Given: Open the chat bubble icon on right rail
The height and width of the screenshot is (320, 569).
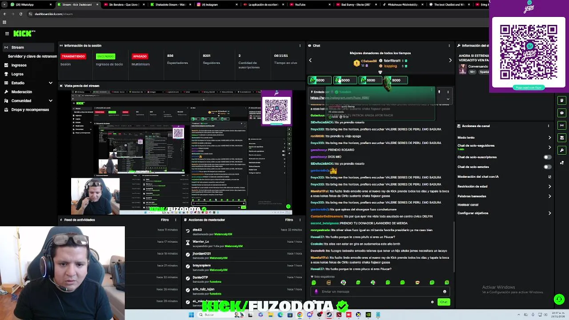Looking at the screenshot, I should tap(562, 113).
